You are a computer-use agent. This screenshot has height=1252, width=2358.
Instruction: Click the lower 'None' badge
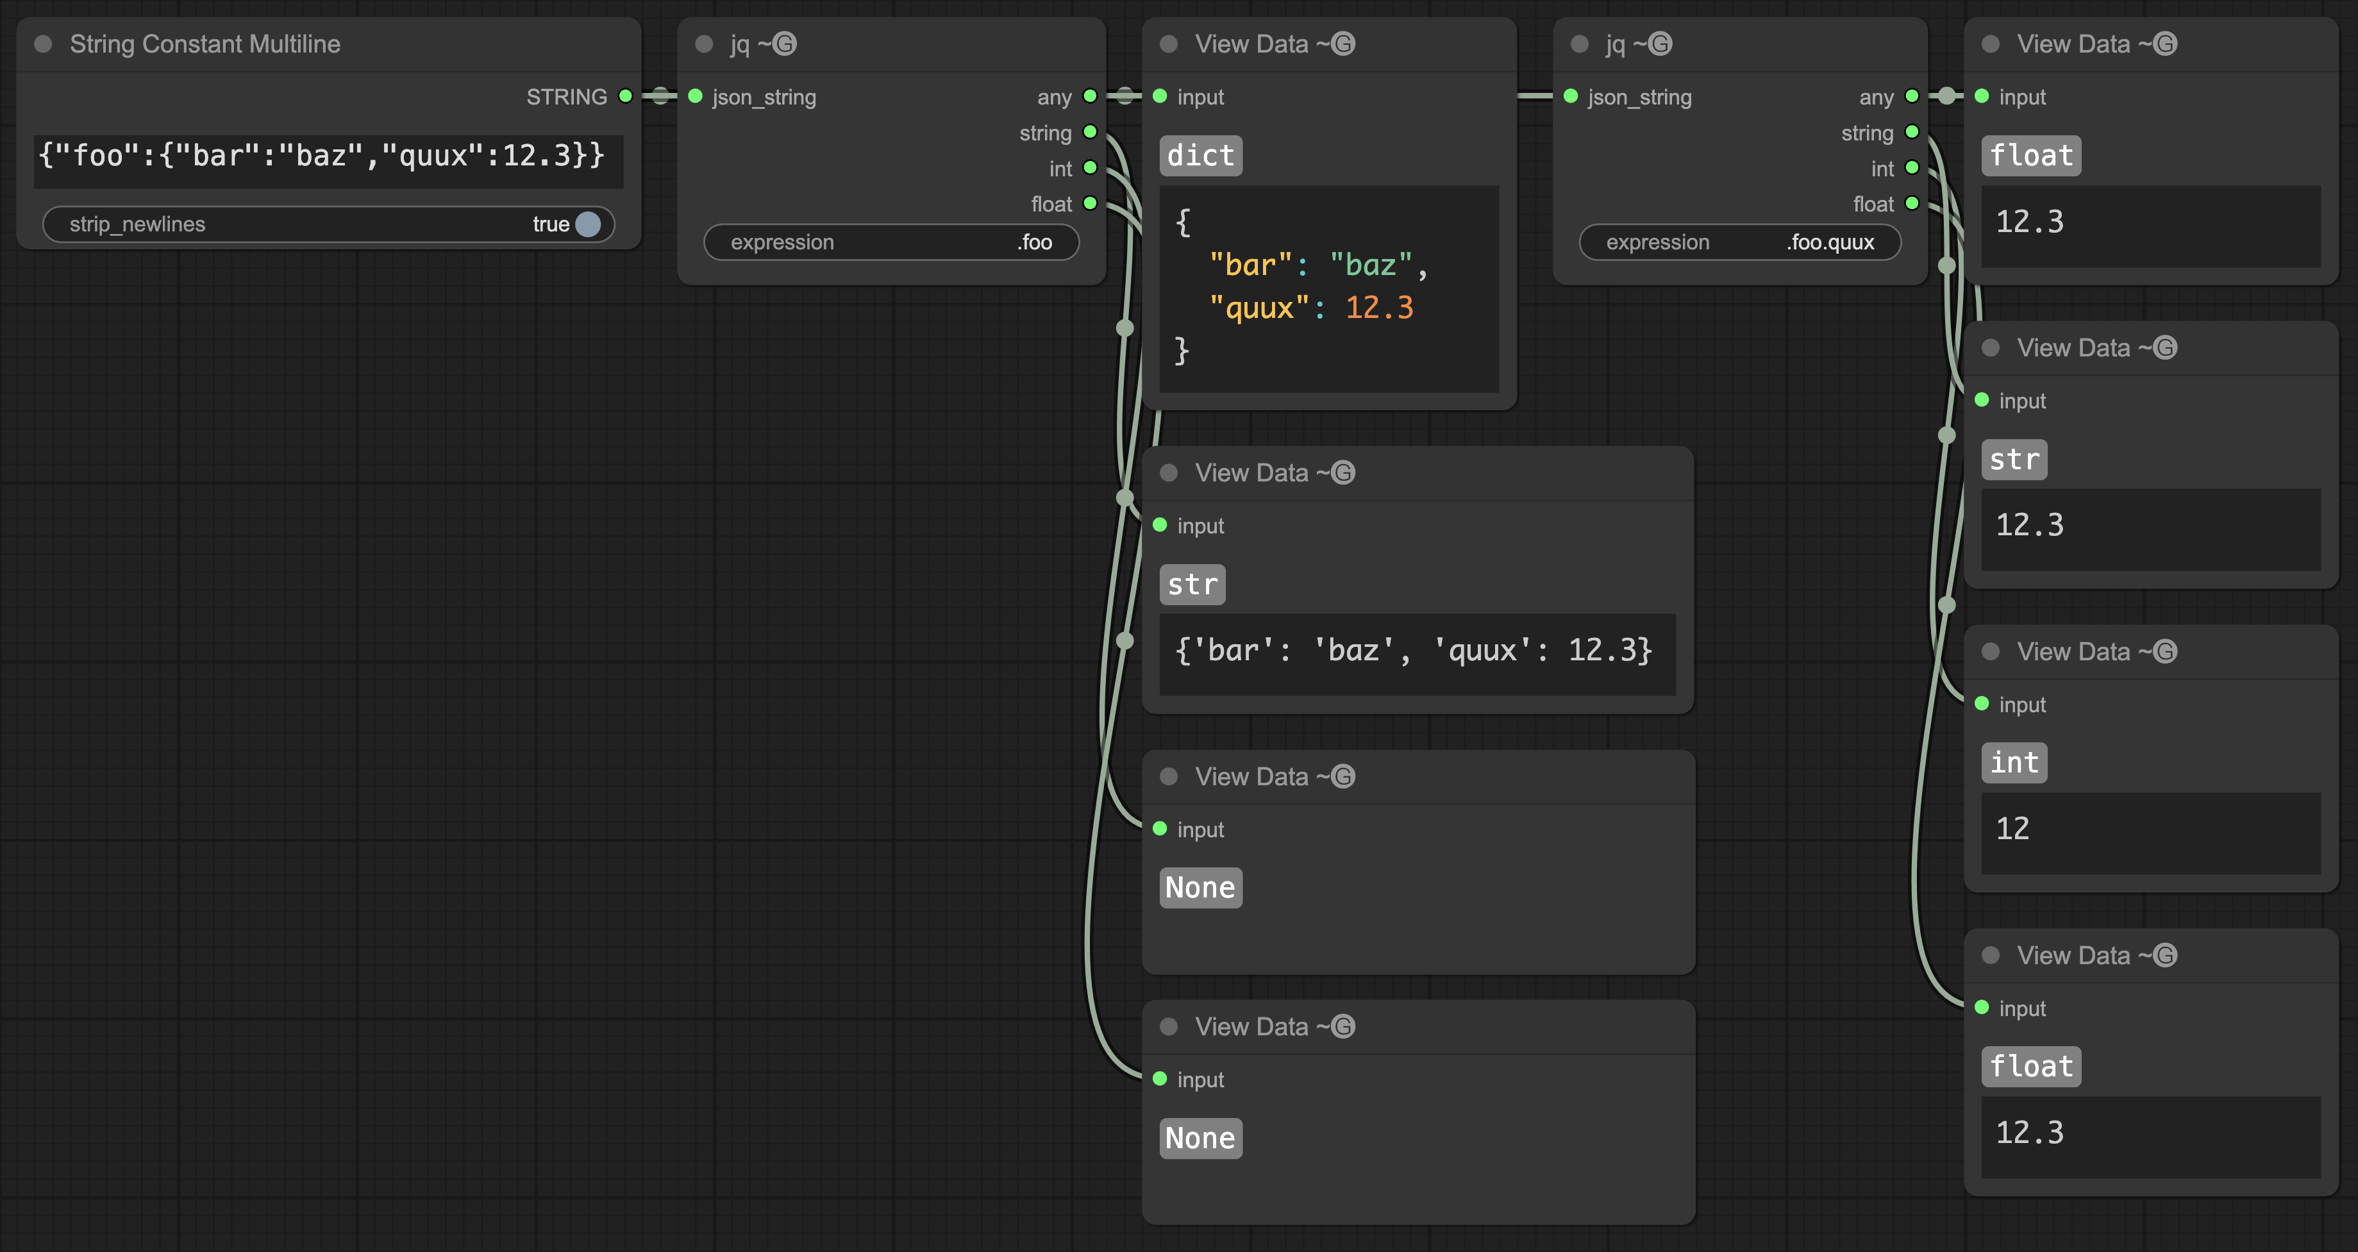pyautogui.click(x=1201, y=1139)
